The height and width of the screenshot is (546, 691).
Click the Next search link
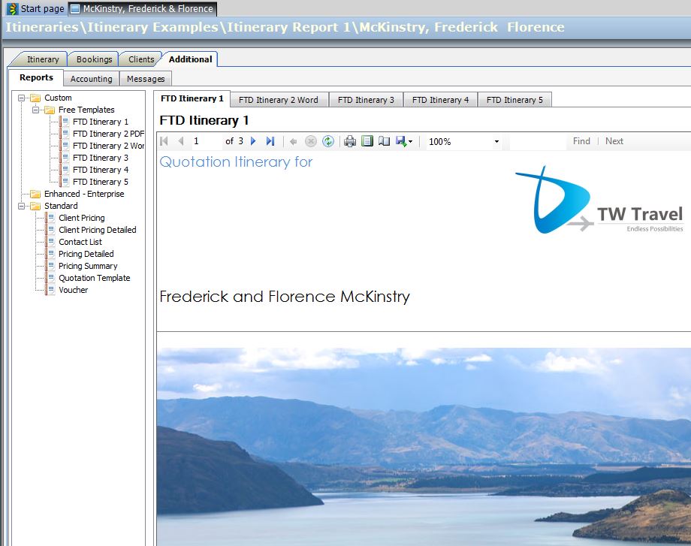pos(614,141)
